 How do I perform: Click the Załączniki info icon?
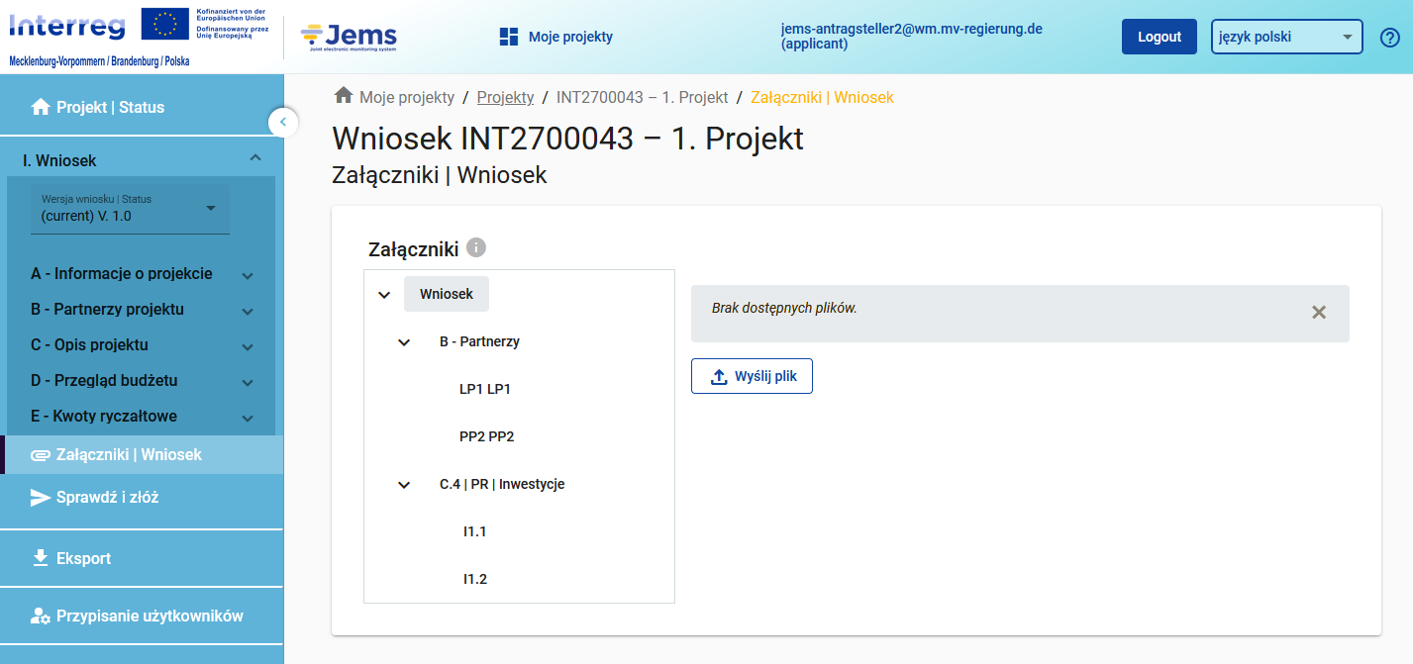(476, 247)
